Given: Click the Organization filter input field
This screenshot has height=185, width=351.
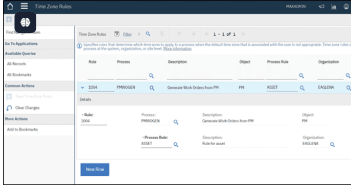Looking at the screenshot, I should (x=331, y=76).
